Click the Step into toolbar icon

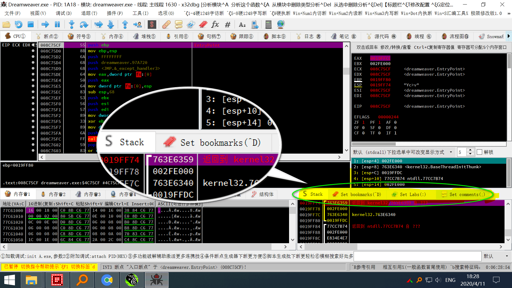point(71,25)
